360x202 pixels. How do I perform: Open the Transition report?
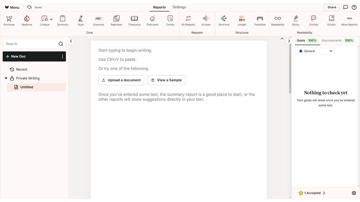coord(260,21)
